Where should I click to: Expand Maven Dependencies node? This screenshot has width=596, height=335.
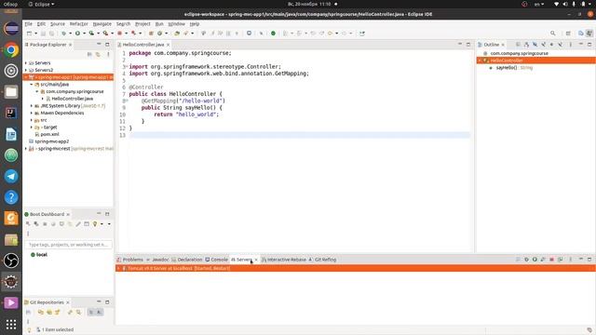[x=32, y=114]
